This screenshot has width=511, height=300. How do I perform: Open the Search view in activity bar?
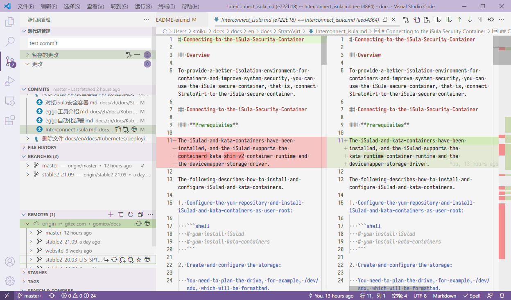10,42
